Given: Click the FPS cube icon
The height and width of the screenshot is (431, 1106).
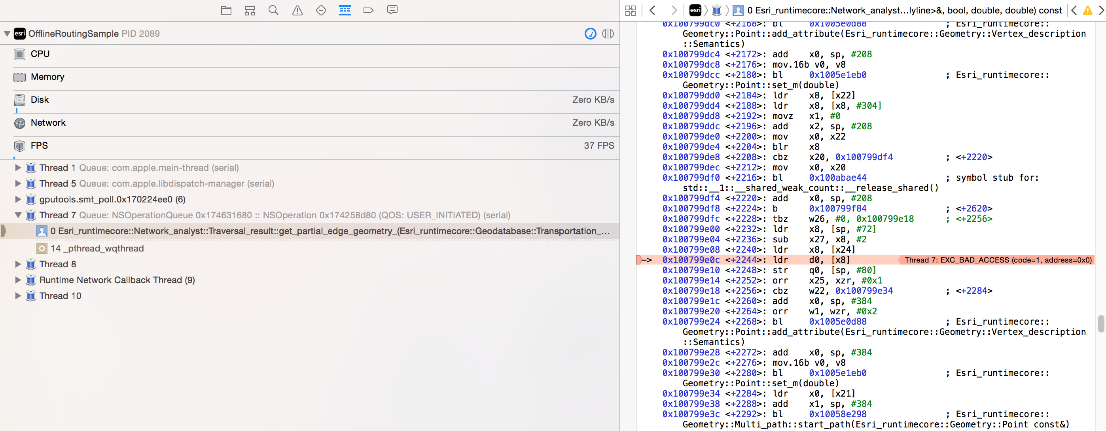Looking at the screenshot, I should (19, 146).
